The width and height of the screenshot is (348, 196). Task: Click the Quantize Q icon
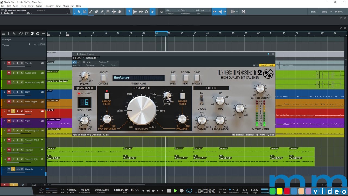147,12
